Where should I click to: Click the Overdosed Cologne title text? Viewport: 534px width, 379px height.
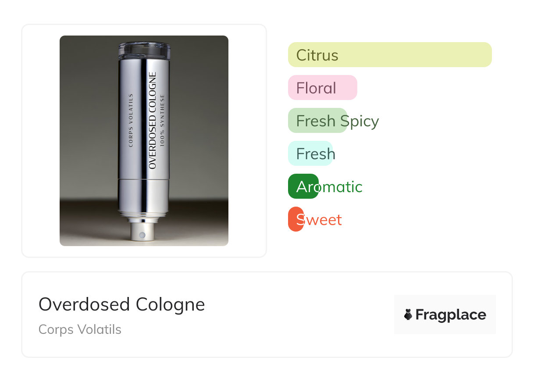[121, 304]
